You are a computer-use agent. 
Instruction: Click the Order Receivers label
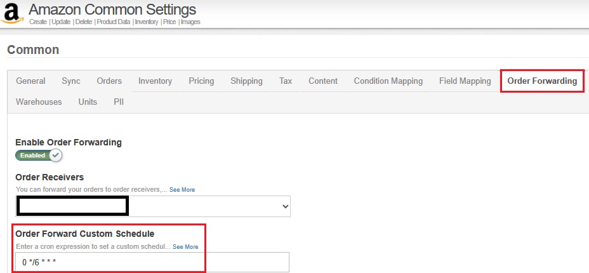click(x=50, y=177)
